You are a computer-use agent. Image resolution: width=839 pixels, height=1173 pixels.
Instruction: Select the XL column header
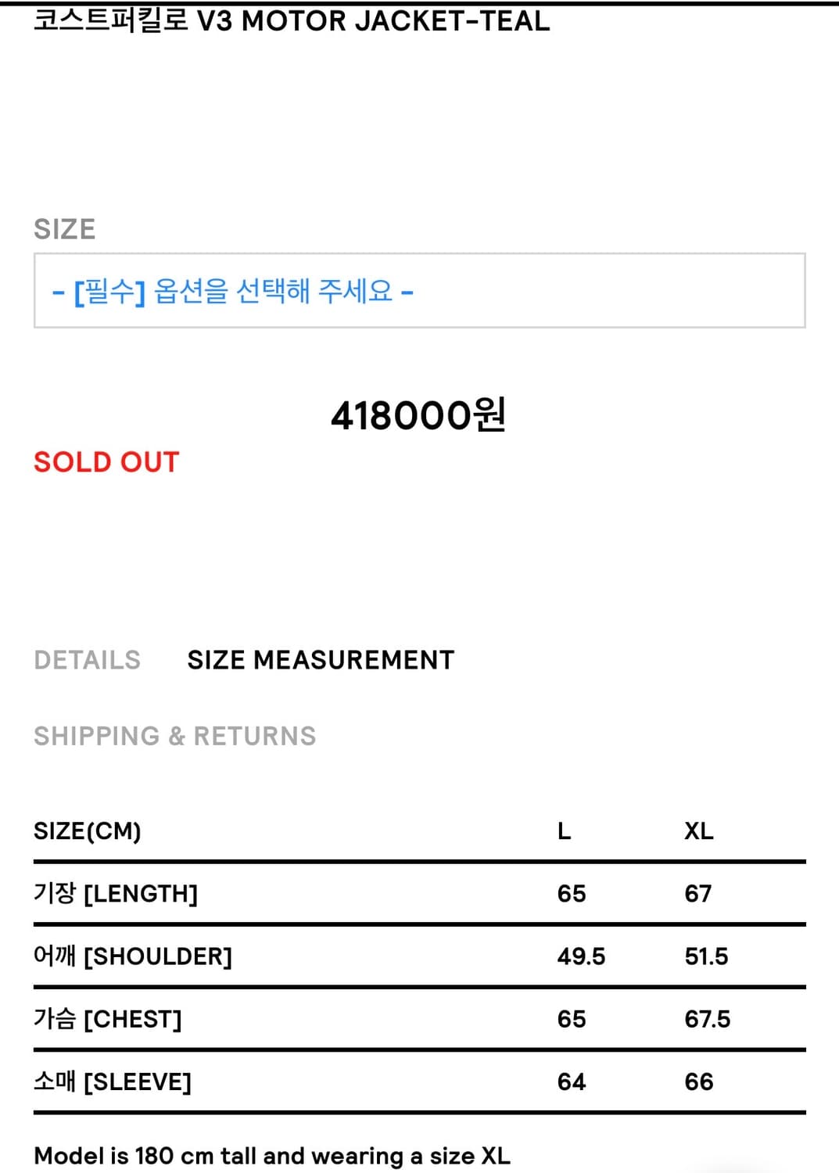point(699,830)
